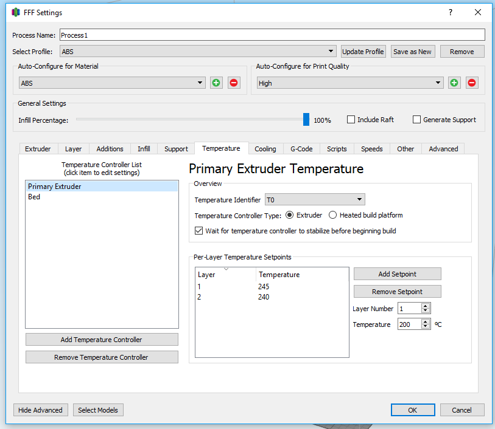Switch to the Extruder tab
The image size is (495, 429).
[x=38, y=149]
